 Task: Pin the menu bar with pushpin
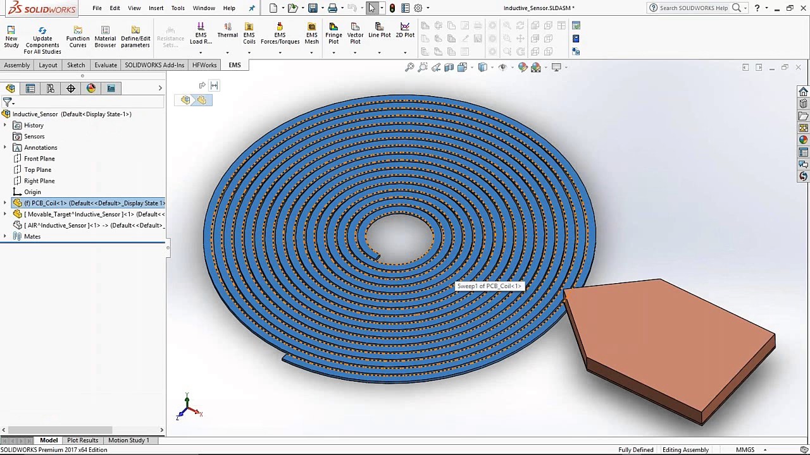pyautogui.click(x=252, y=8)
